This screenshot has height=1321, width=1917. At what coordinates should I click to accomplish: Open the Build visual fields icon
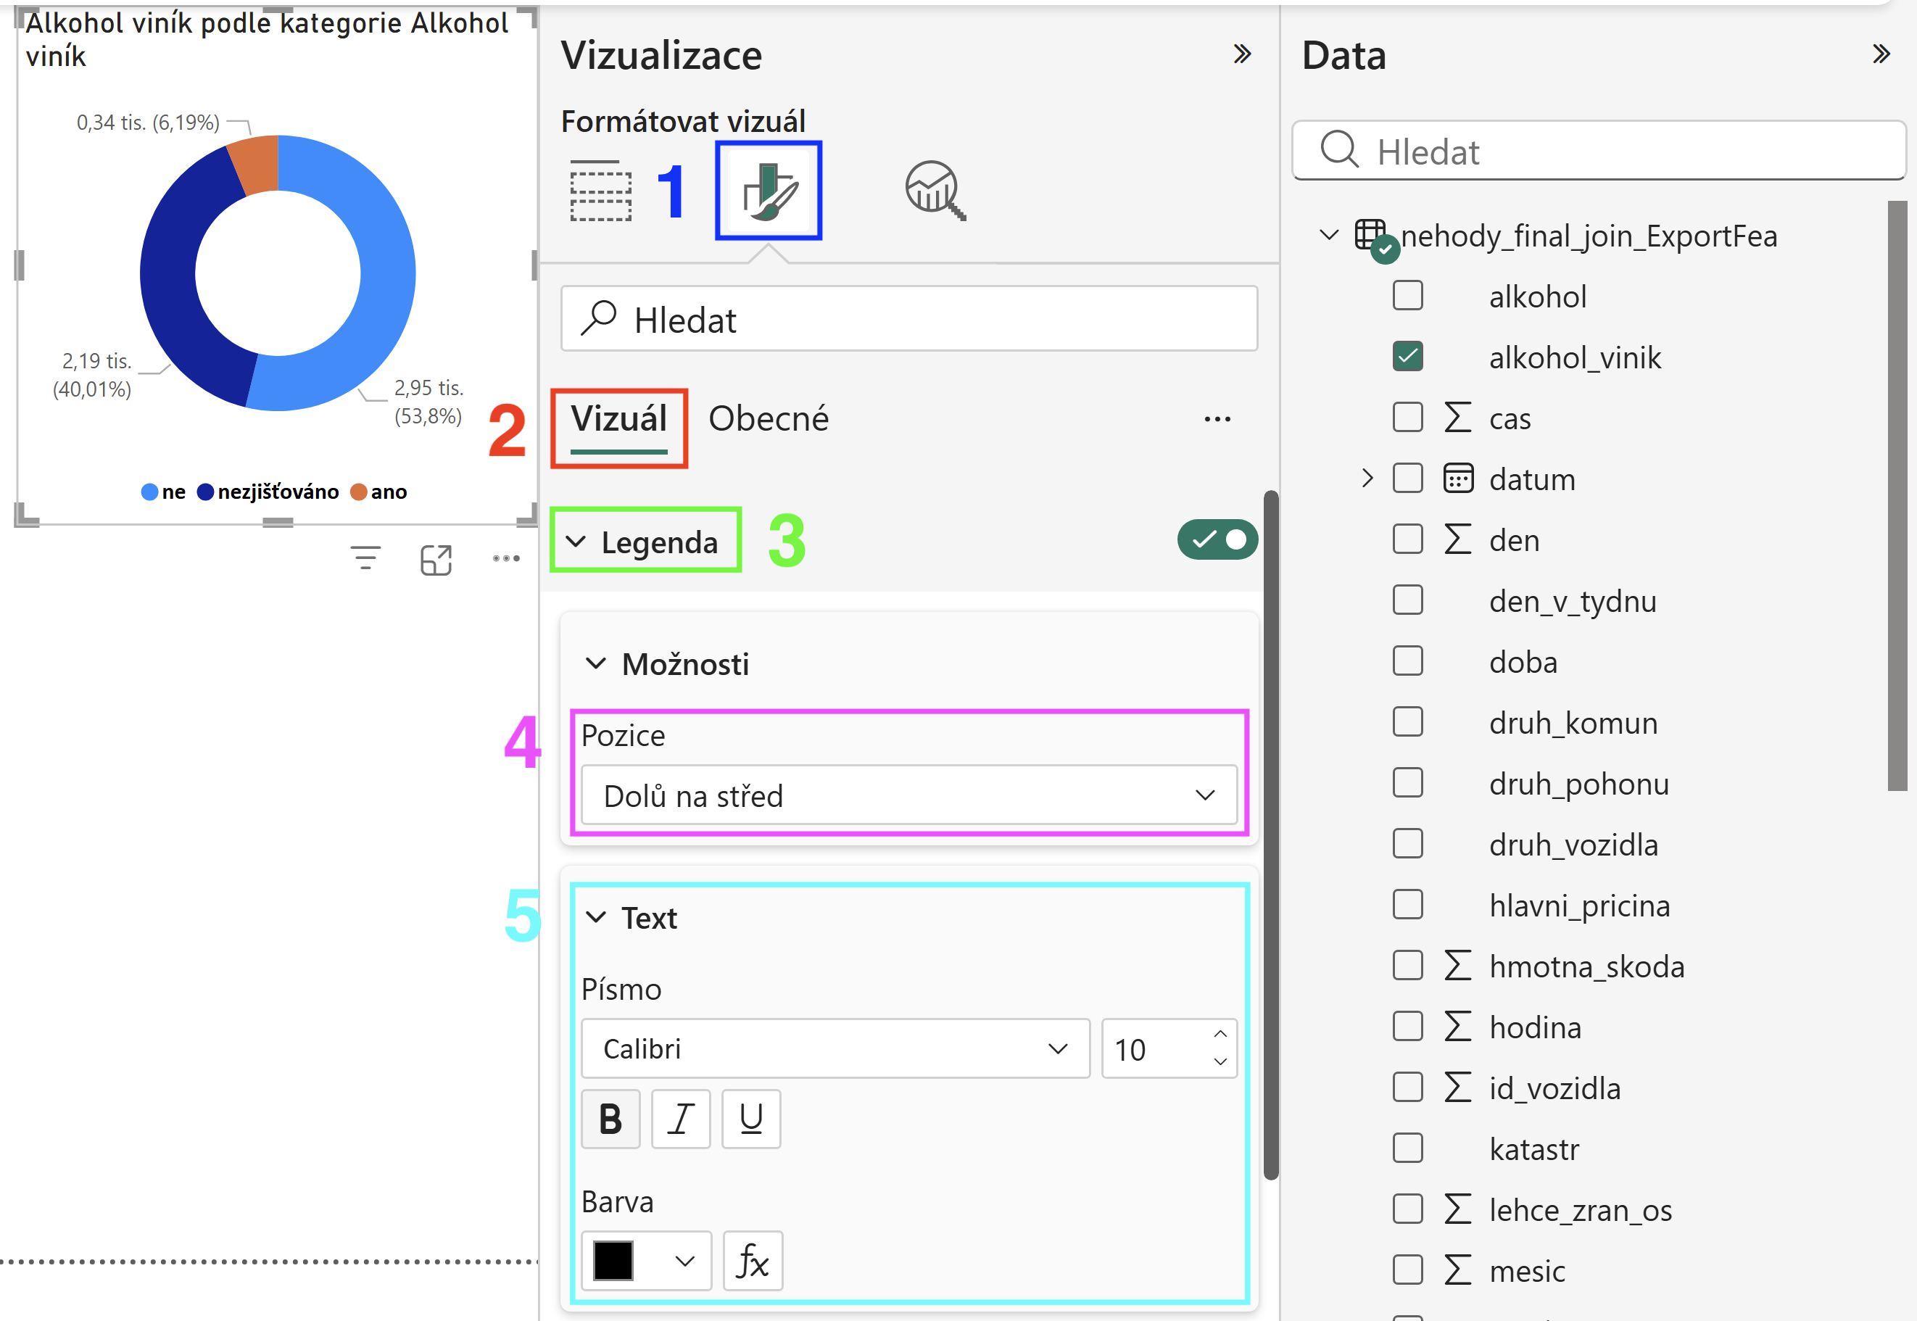click(601, 191)
